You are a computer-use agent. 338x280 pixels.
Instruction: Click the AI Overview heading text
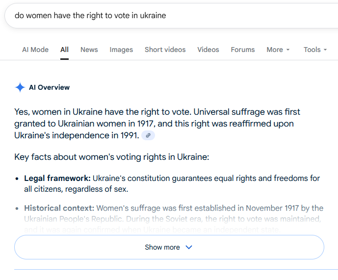(49, 88)
